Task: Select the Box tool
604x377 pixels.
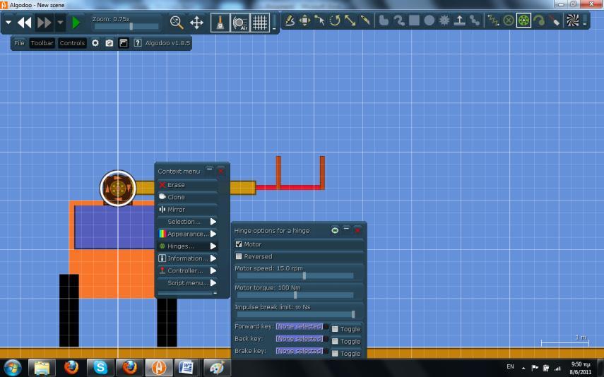Action: coord(414,20)
